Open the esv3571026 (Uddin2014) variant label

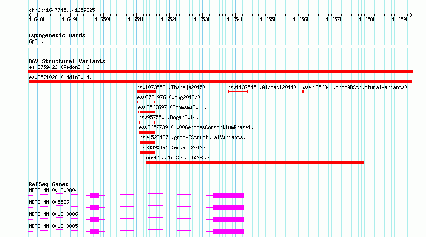60,77
